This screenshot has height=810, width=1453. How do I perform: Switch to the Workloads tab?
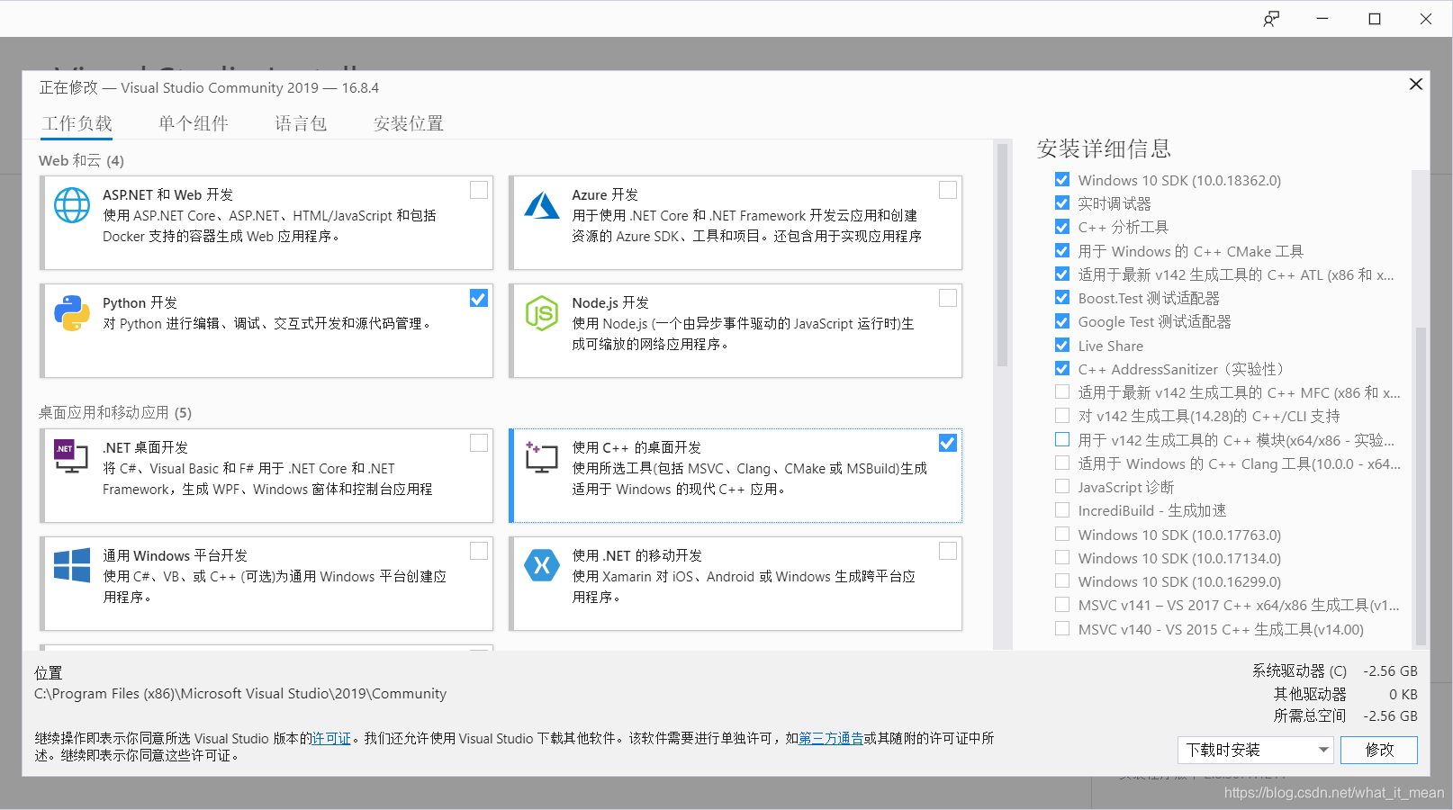pyautogui.click(x=77, y=123)
